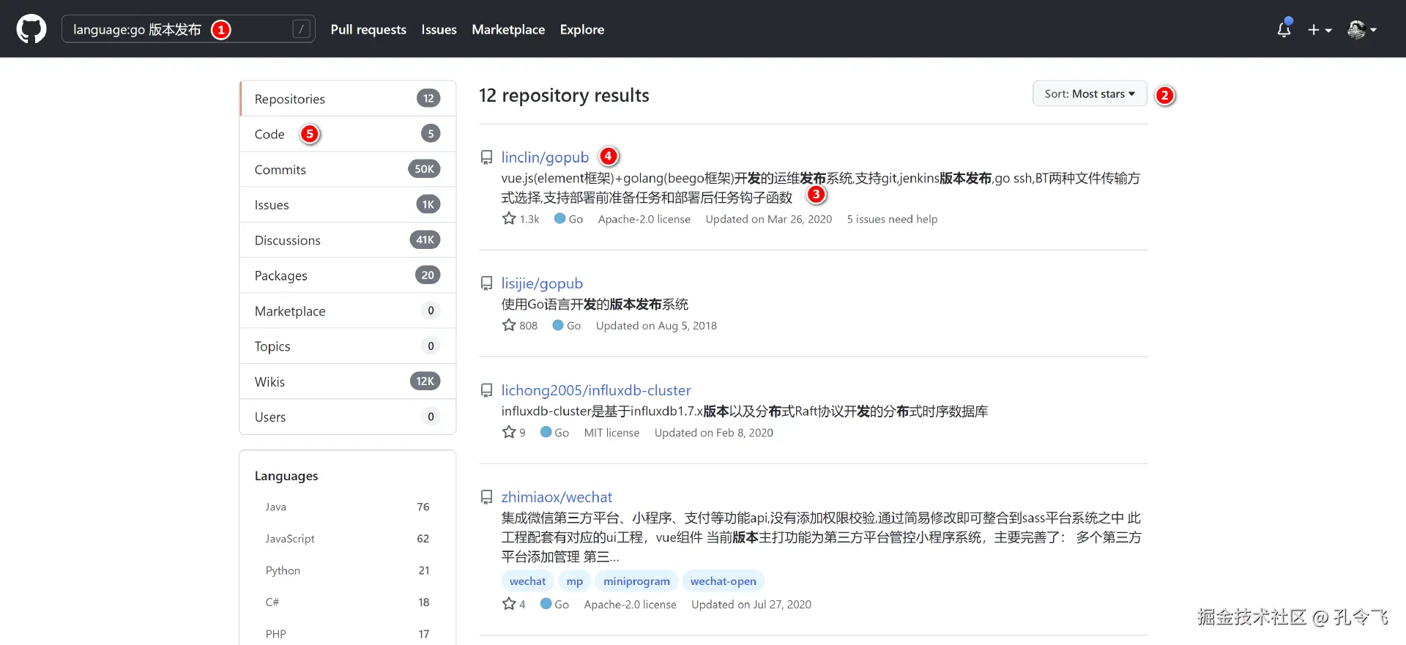Select the Commits results filter
Viewport: 1406px width, 645px height.
(348, 169)
